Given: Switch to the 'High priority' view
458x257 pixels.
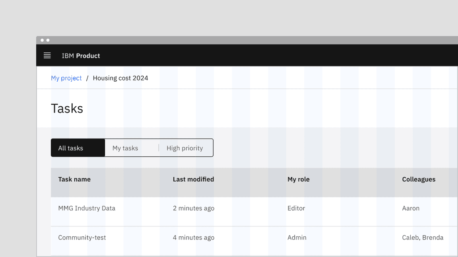Looking at the screenshot, I should coord(184,148).
